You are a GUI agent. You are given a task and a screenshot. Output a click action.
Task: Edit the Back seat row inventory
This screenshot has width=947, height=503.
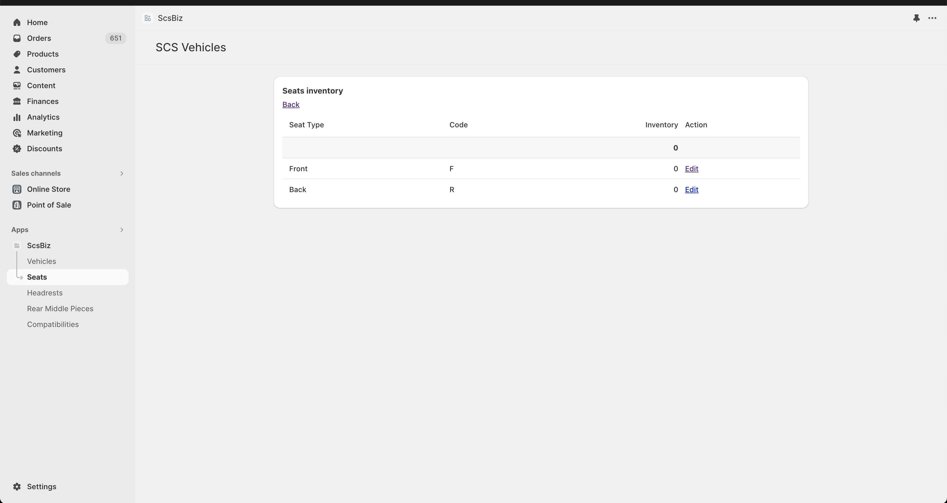[691, 190]
